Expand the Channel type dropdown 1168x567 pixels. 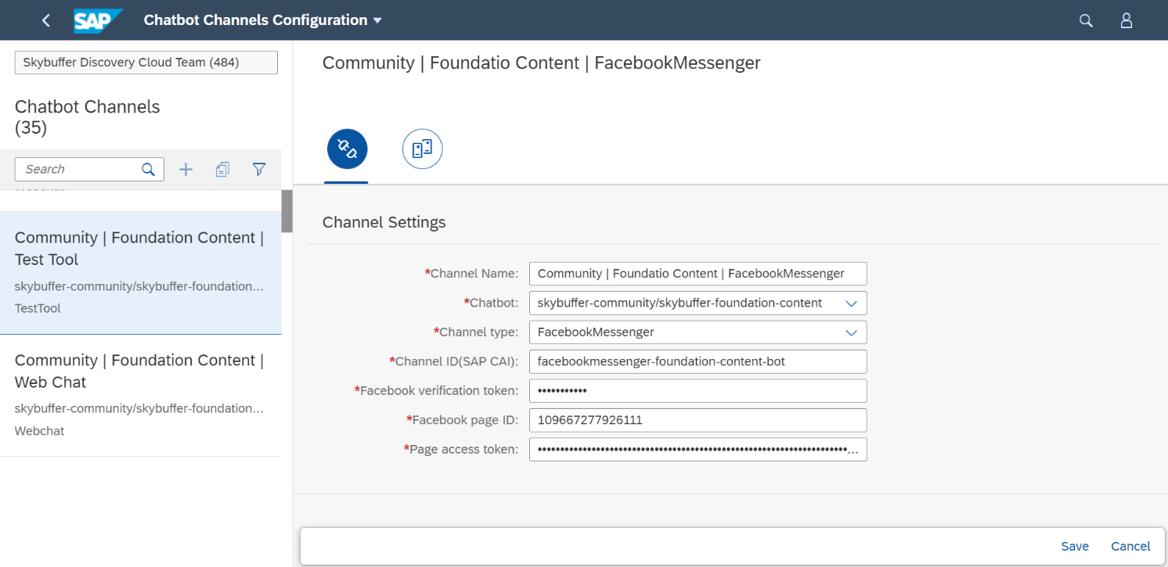pos(851,332)
